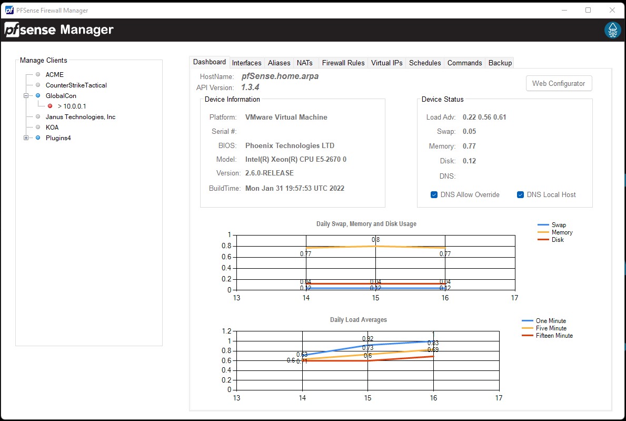Disable the DNS Local Host checkbox
Screen dimensions: 626x421
(x=521, y=194)
